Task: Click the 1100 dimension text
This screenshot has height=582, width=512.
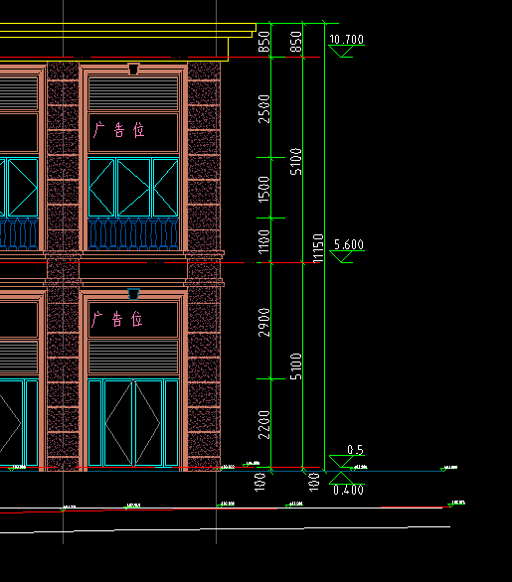Action: [x=264, y=241]
